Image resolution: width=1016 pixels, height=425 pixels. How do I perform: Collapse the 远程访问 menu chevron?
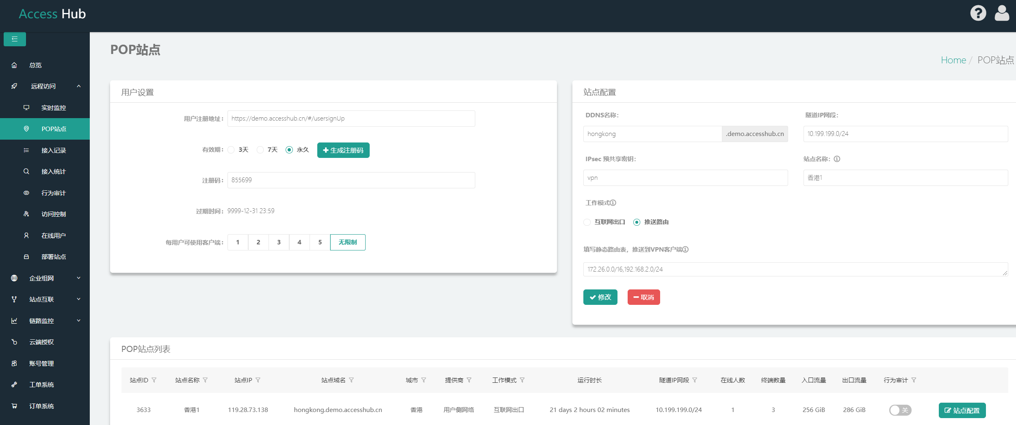coord(79,86)
